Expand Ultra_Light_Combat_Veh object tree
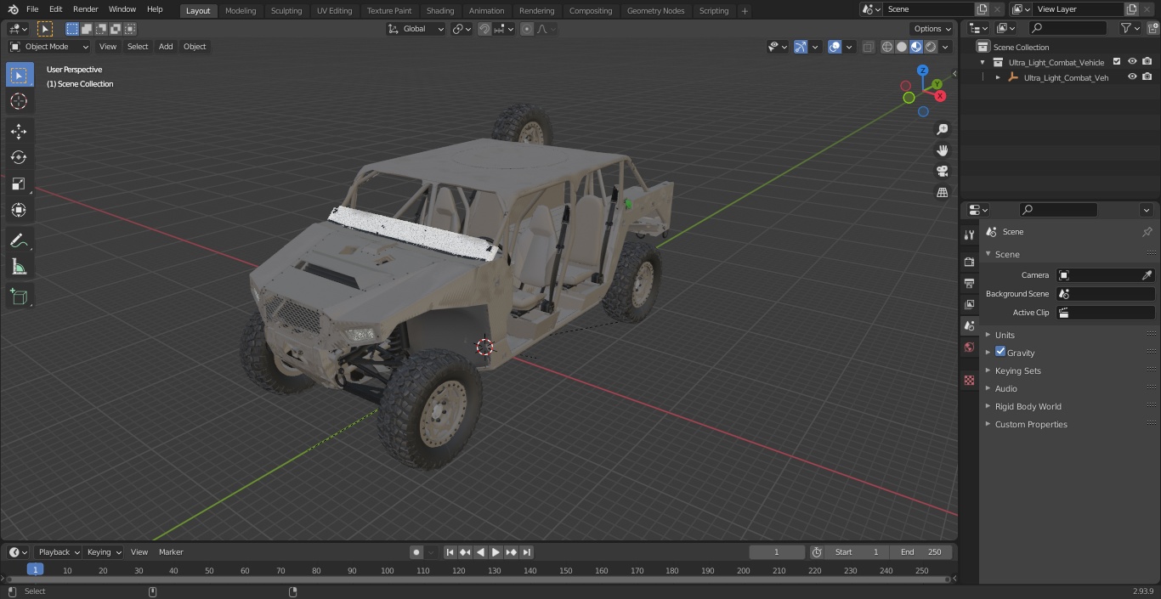This screenshot has height=599, width=1161. point(998,77)
